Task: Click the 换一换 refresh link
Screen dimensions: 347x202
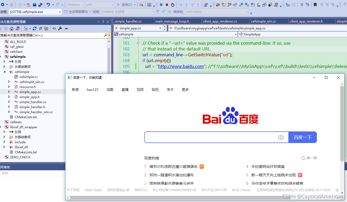Action: coord(309,158)
